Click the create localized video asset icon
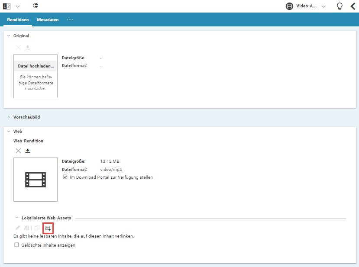This screenshot has width=359, height=267. click(x=48, y=228)
